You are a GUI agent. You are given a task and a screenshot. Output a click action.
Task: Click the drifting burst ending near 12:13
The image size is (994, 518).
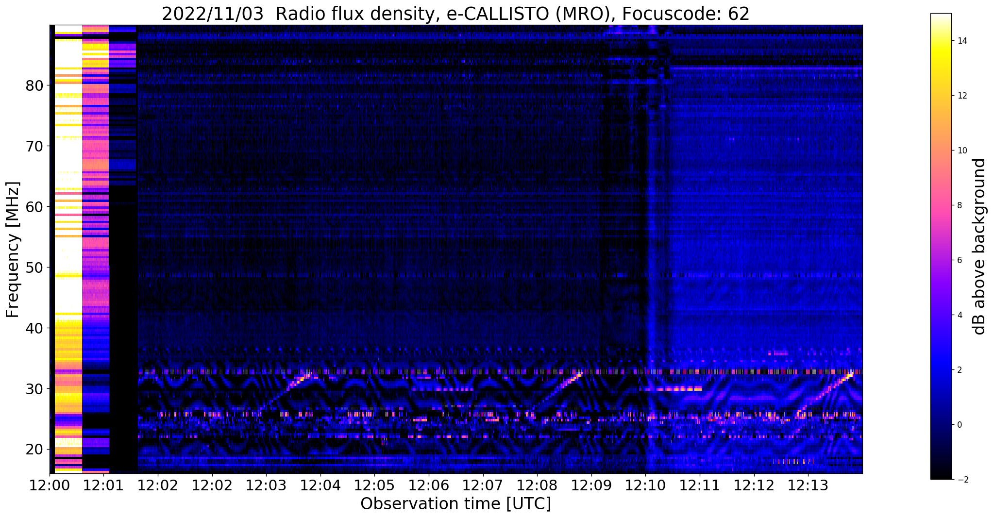click(x=825, y=393)
